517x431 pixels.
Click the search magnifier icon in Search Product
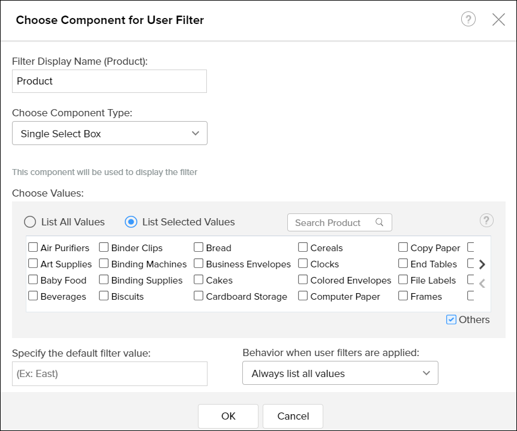tap(379, 222)
